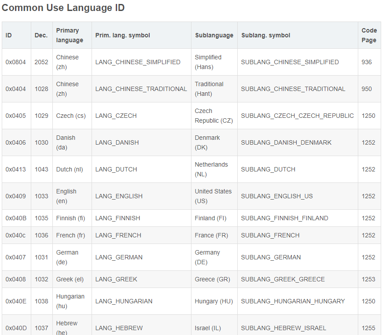Click the SUBLANG_HUNGARIAN_HUNGARY cell

[x=293, y=301]
